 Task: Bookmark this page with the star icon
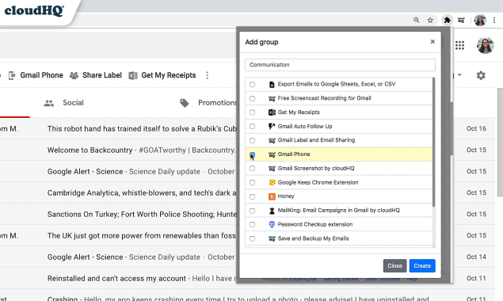430,21
